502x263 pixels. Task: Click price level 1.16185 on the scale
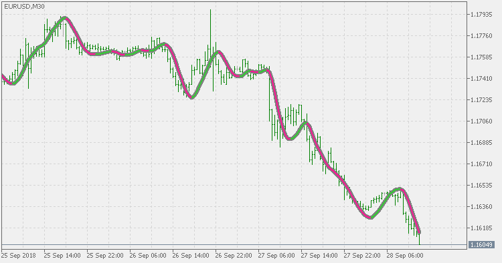481,228
